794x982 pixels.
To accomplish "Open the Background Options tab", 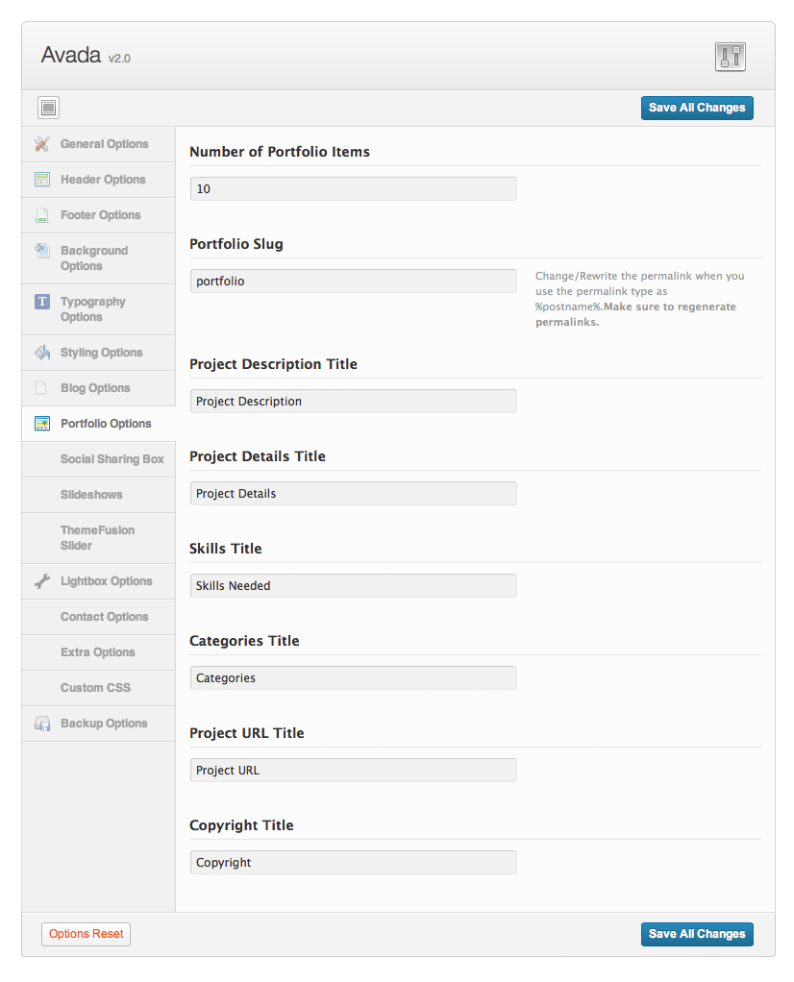I will click(94, 258).
